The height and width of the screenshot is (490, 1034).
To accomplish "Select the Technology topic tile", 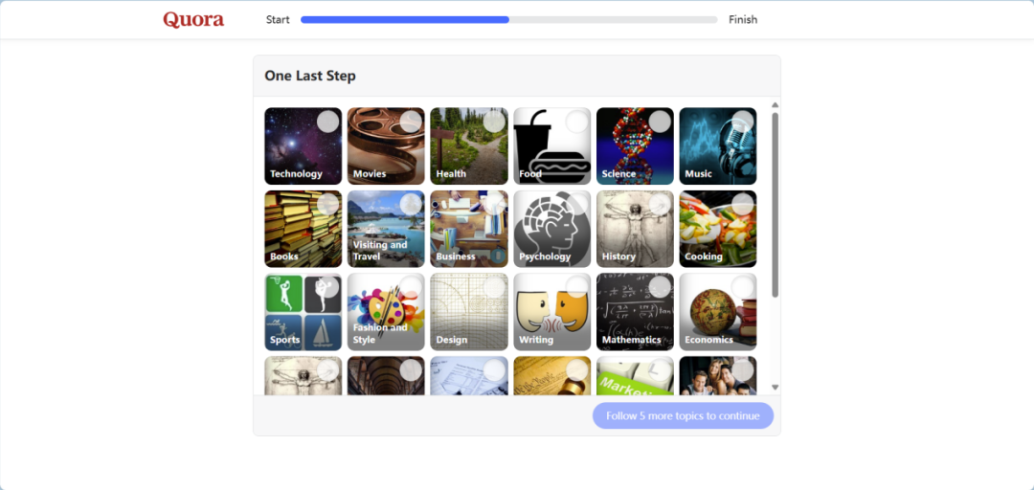I will click(x=303, y=145).
